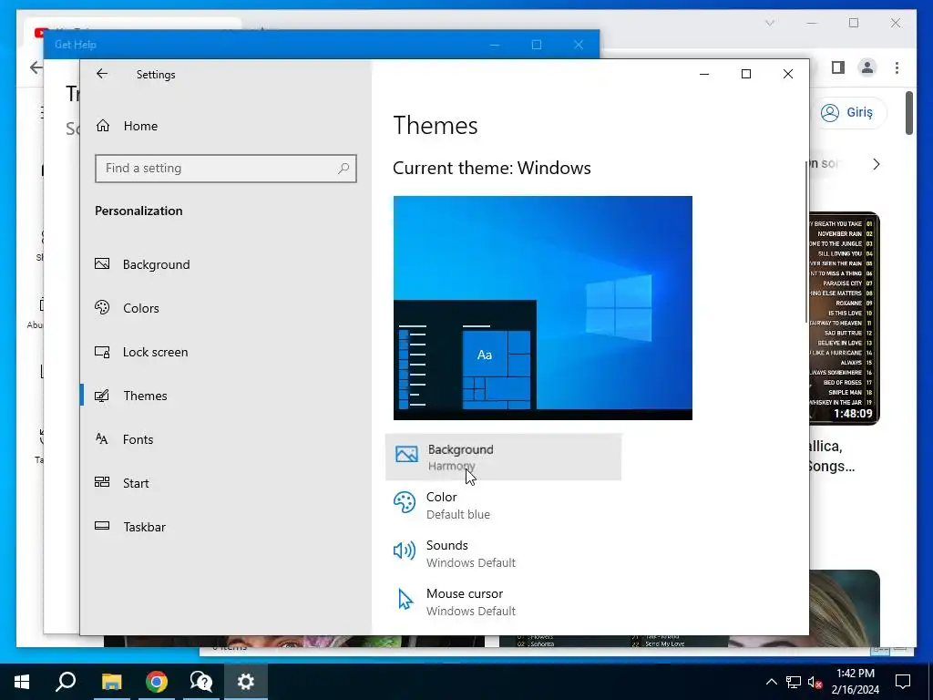Screen dimensions: 933x700
Task: Open theme Sounds Windows Default option
Action: coord(503,553)
